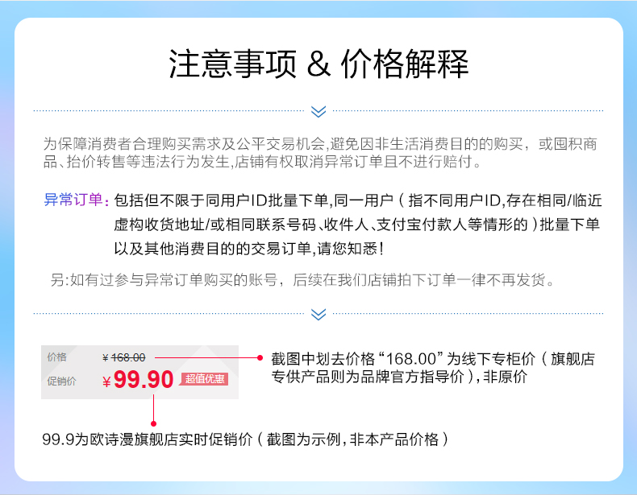Click the grey price example thumbnail
This screenshot has height=495, width=637.
coord(139,372)
